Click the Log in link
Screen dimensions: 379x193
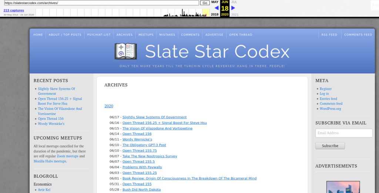click(324, 94)
